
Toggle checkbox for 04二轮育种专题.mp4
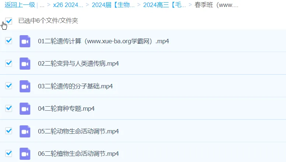[9, 108]
